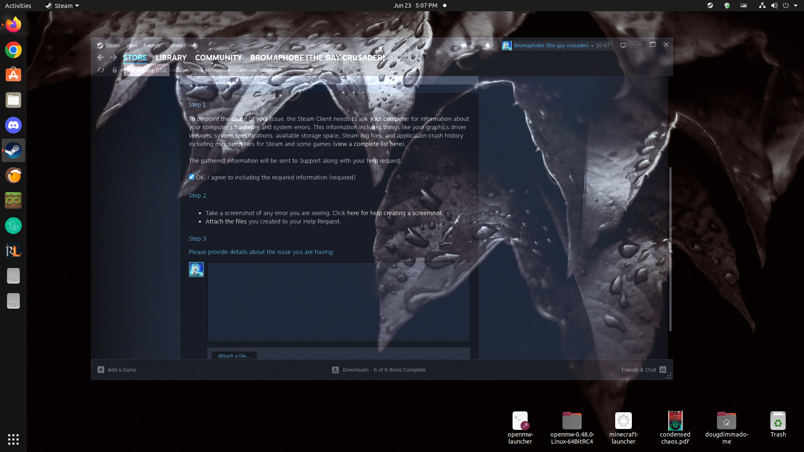Click the address bar lock icon
The height and width of the screenshot is (452, 804).
click(115, 70)
